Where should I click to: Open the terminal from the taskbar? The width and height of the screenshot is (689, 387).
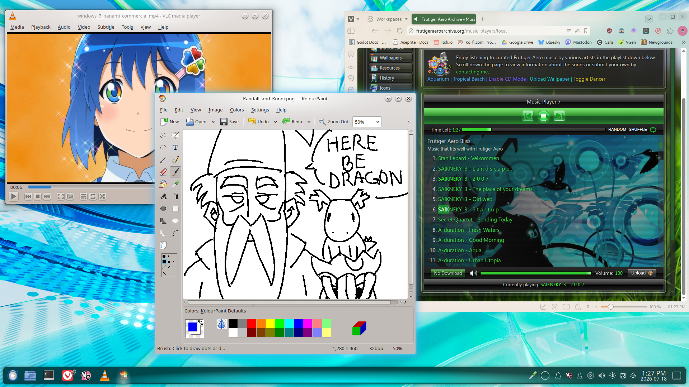tap(48, 376)
